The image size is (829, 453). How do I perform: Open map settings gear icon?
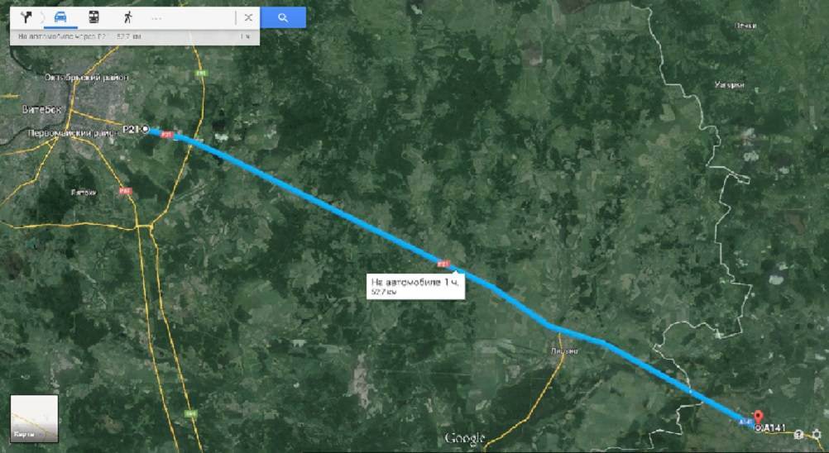coord(817,434)
